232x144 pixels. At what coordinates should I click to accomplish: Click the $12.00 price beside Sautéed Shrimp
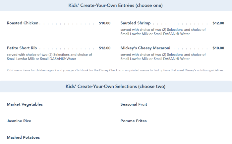[218, 23]
